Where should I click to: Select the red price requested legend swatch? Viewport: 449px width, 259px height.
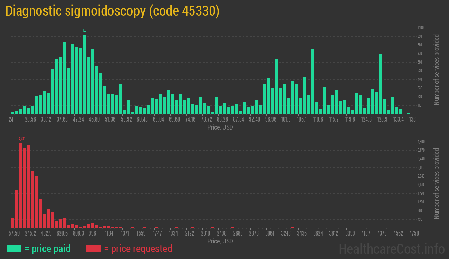[93, 249]
